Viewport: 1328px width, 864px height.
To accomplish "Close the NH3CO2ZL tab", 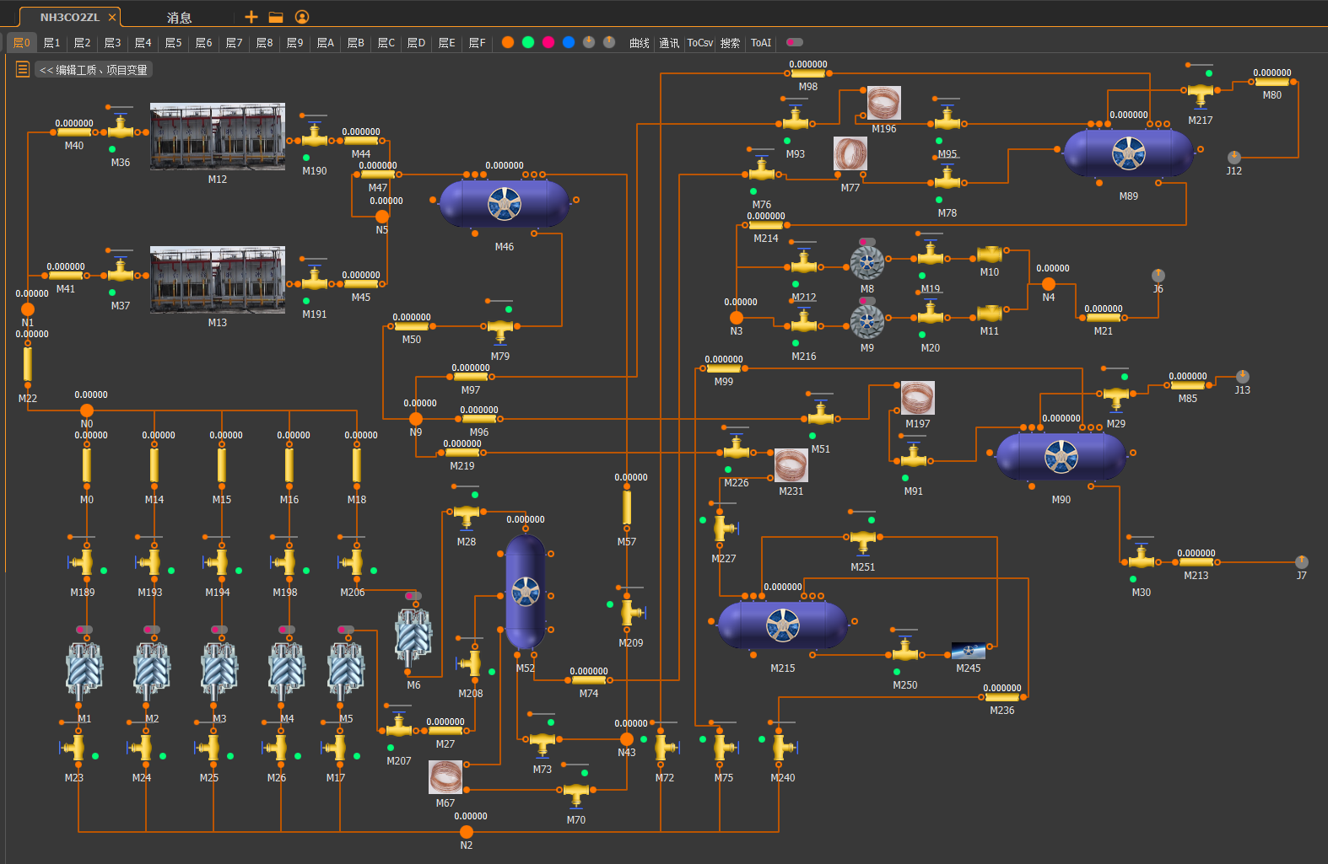I will 112,17.
